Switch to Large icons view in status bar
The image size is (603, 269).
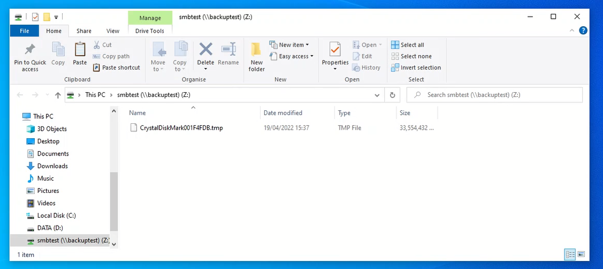581,255
